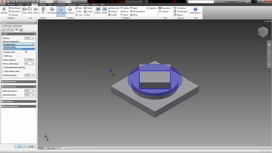Enable Allow stepover cusps
This screenshot has width=272, height=153.
pos(4,71)
